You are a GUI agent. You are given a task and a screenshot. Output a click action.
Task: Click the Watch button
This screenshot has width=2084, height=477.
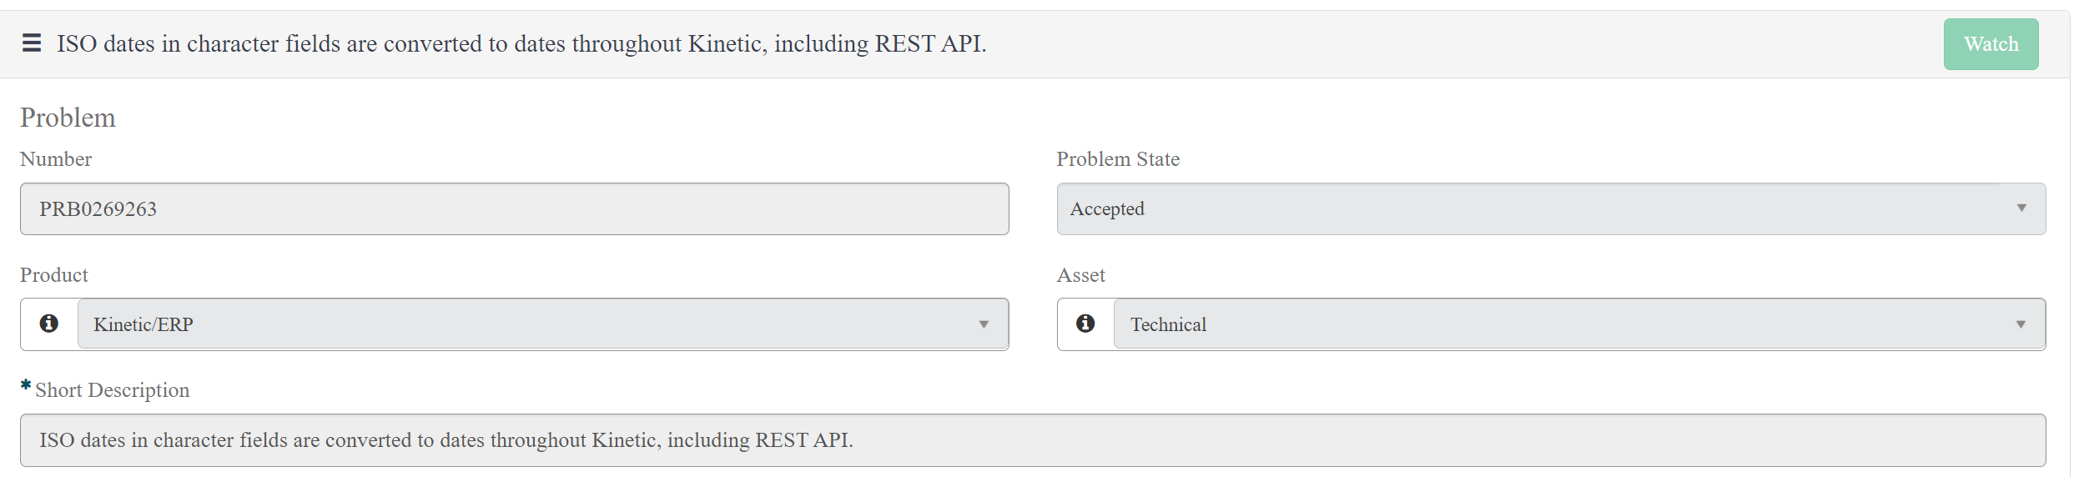1991,44
